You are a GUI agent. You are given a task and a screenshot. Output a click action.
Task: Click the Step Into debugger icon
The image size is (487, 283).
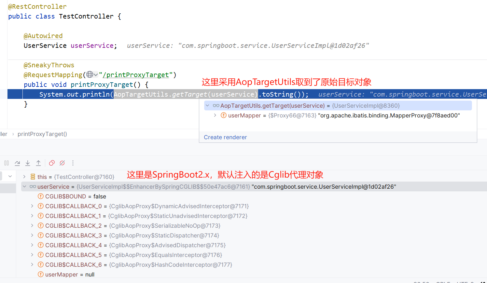pos(28,163)
